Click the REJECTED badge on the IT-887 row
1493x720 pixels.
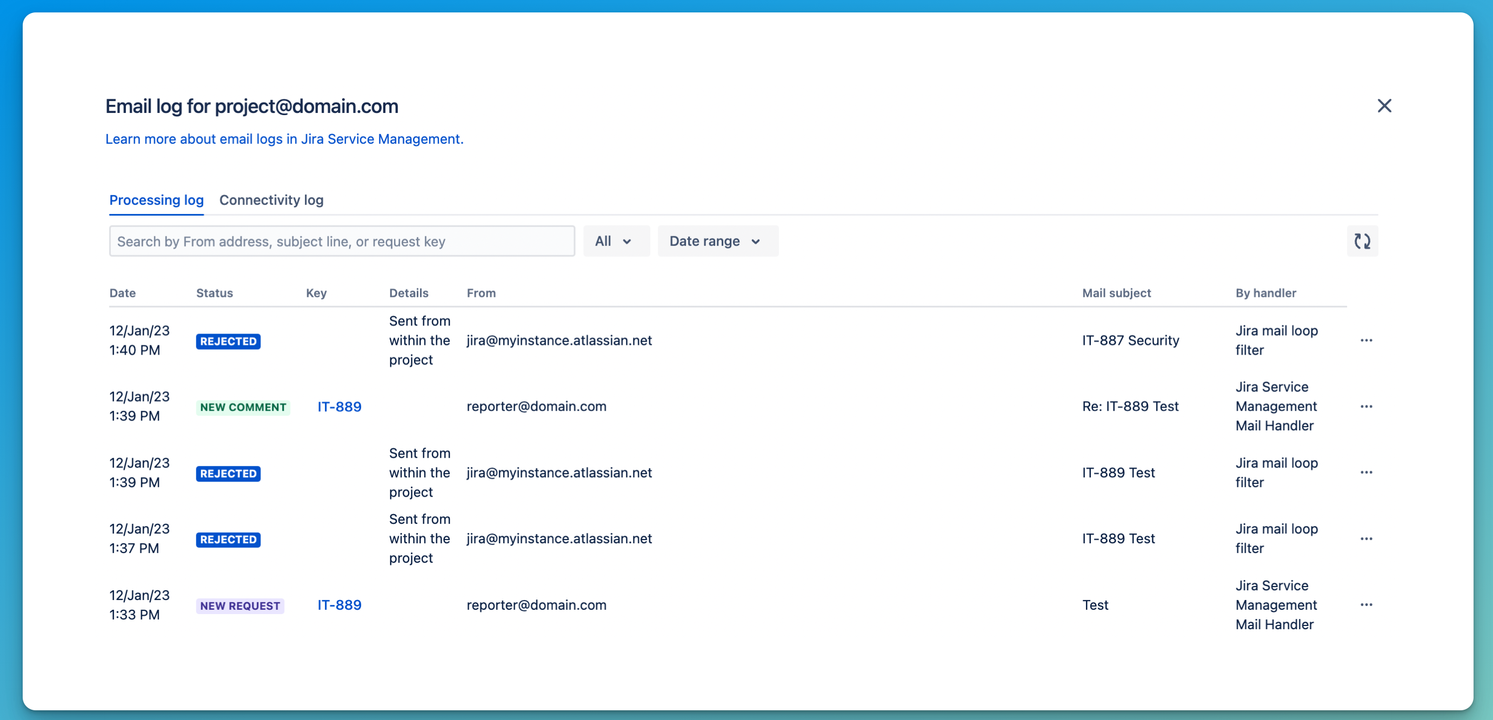pyautogui.click(x=228, y=341)
